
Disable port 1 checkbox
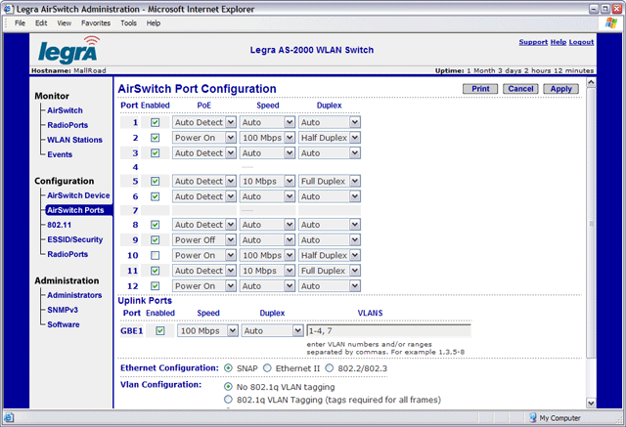tap(155, 122)
